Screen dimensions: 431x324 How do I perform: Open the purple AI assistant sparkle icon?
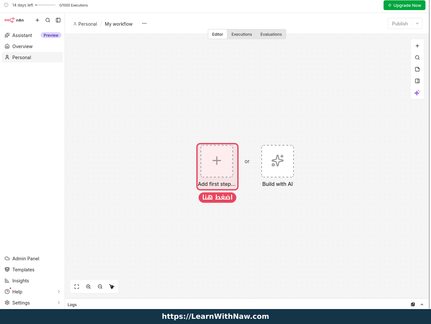point(417,93)
